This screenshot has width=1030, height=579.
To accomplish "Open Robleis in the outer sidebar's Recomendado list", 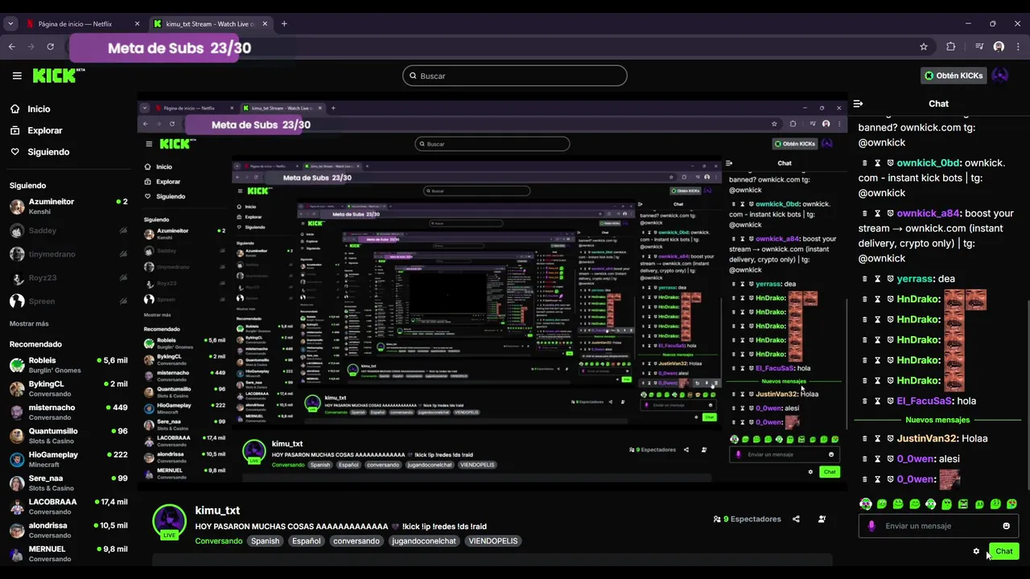I will click(68, 365).
